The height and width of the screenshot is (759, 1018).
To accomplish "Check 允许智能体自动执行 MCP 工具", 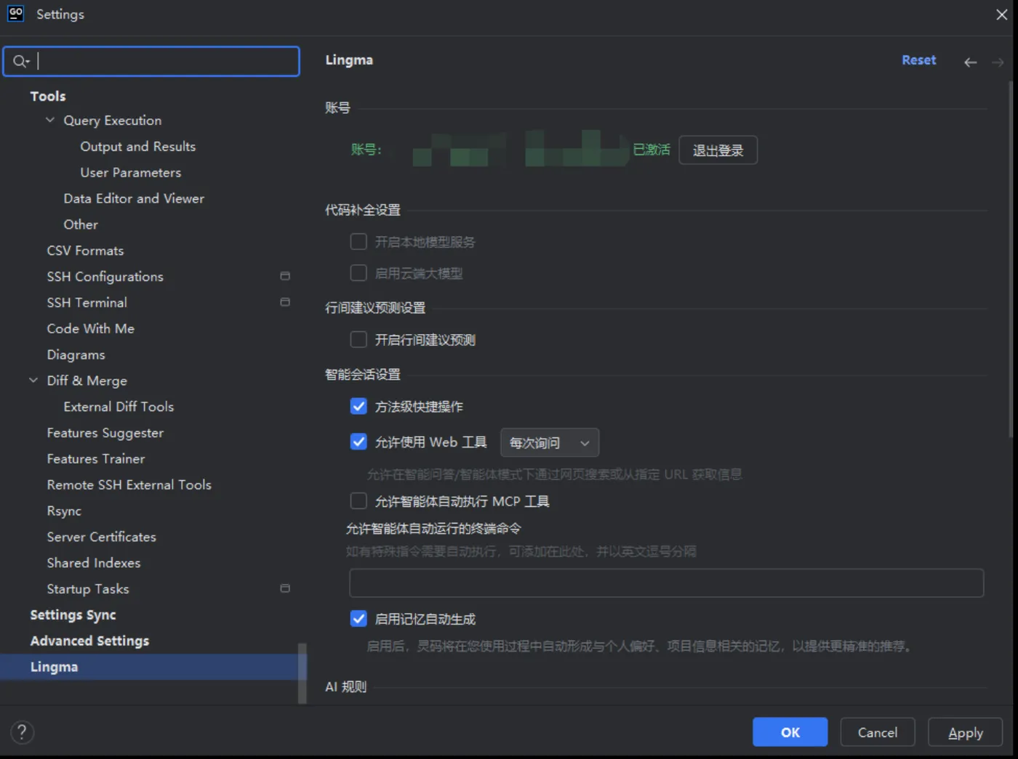I will (358, 501).
